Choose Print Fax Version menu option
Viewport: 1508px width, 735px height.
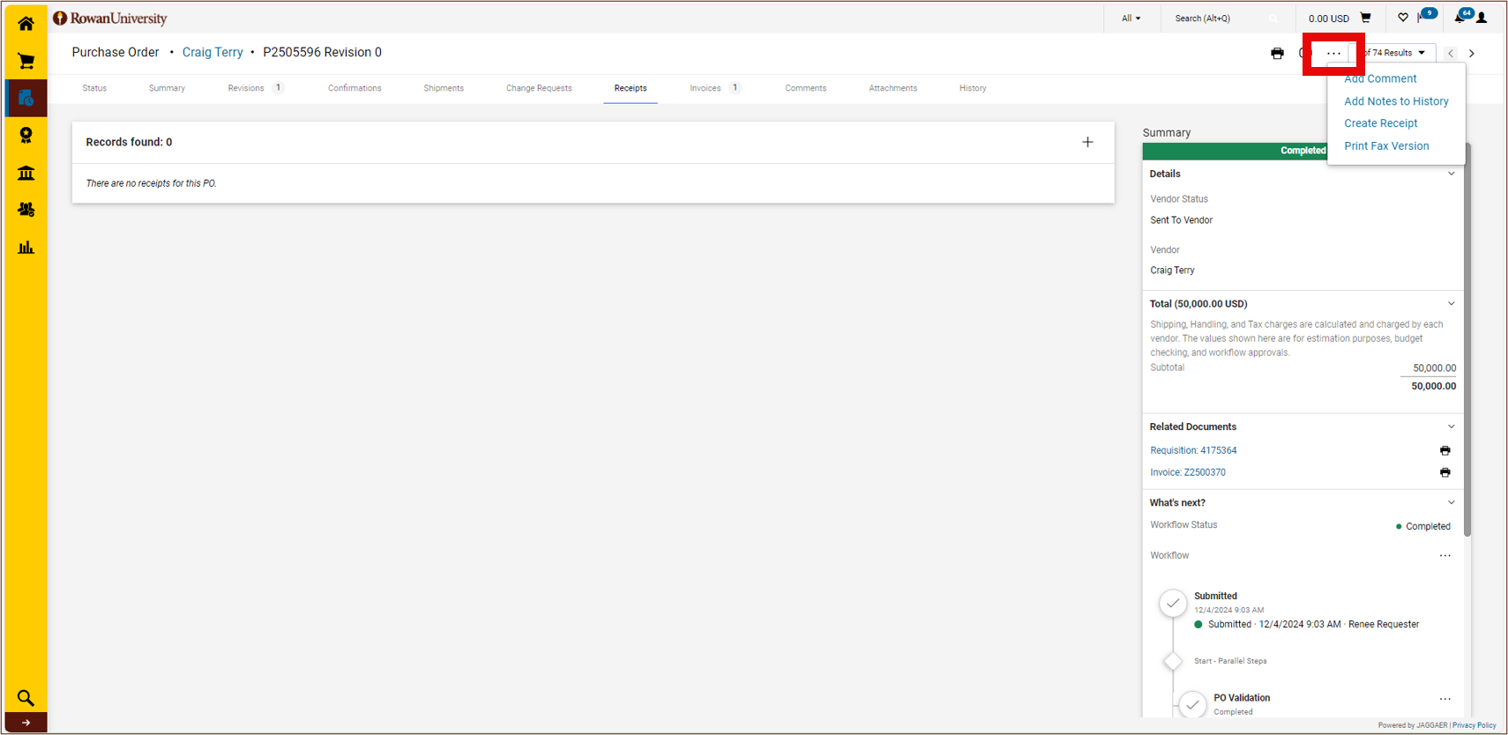pyautogui.click(x=1386, y=146)
